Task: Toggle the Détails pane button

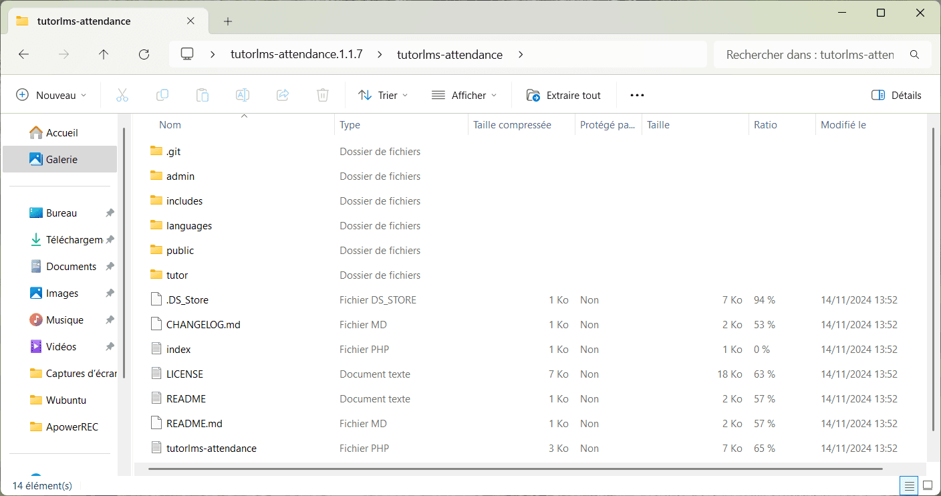Action: coord(896,95)
